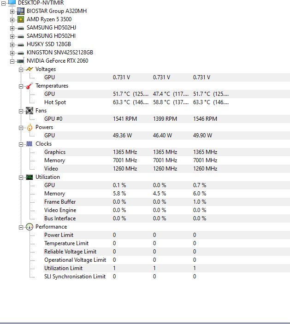Collapse the Voltages section
This screenshot has height=324, width=290.
pyautogui.click(x=21, y=70)
